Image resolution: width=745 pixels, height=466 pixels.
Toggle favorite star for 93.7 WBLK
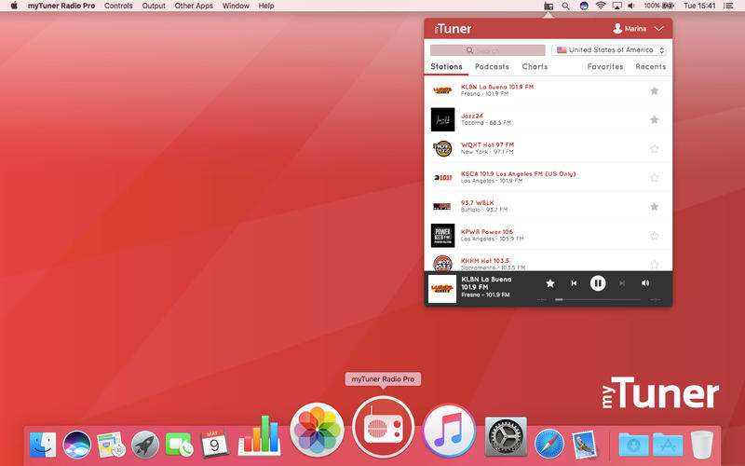tap(655, 206)
